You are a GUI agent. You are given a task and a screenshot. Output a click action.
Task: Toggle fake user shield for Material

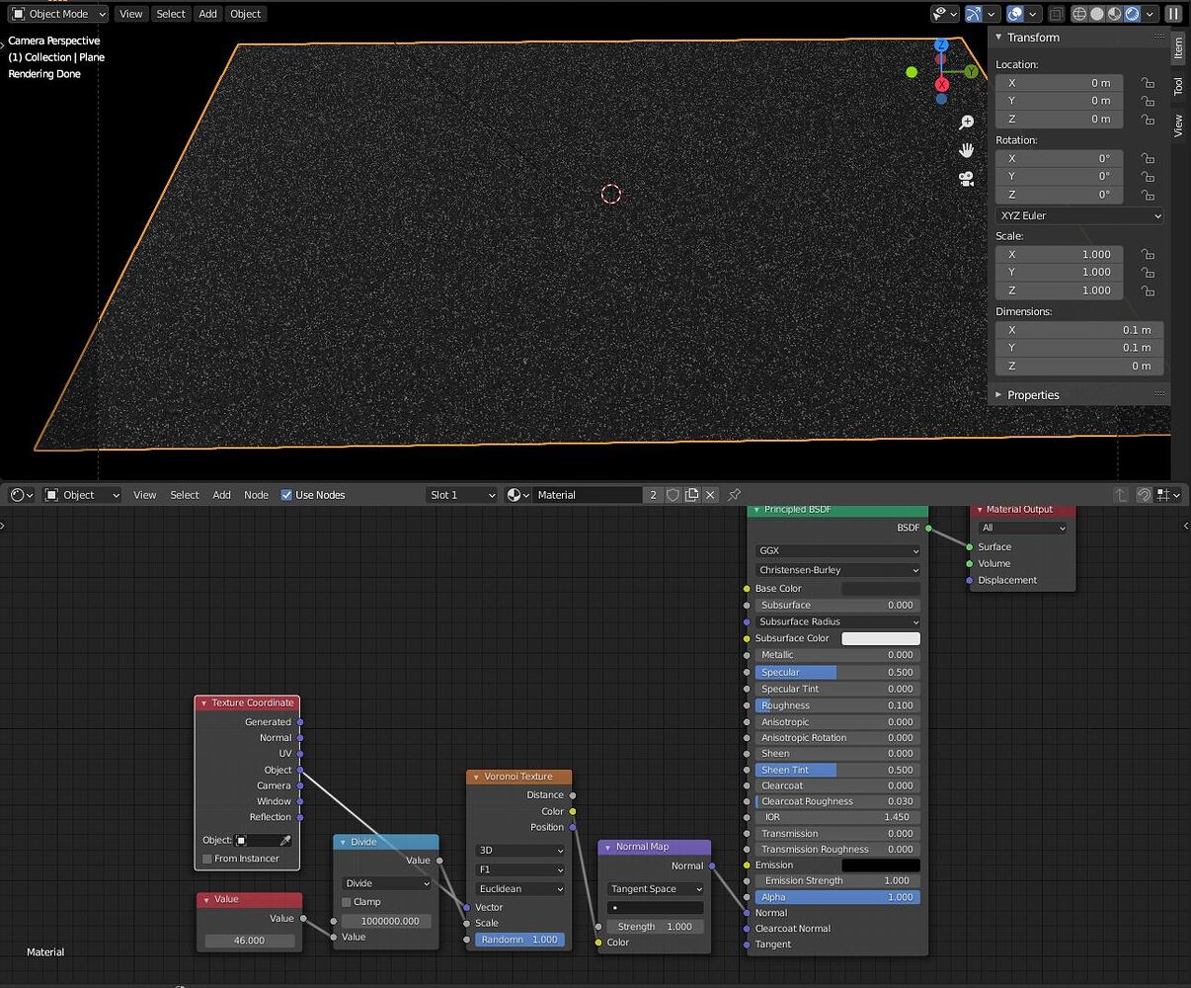point(673,495)
